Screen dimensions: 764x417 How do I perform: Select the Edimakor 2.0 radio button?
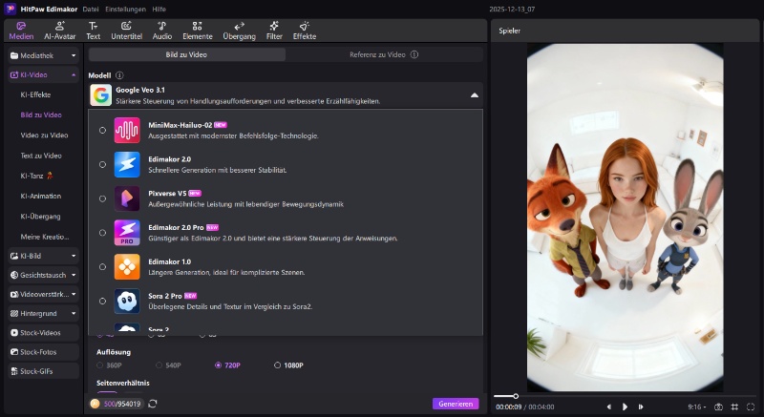click(x=102, y=164)
